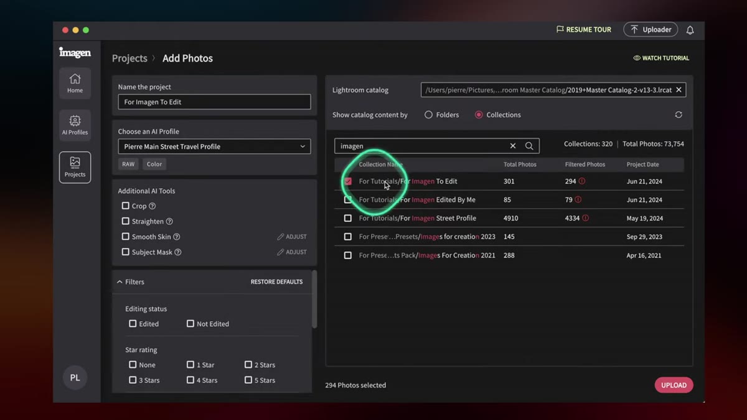Click the Color tag
Viewport: 747px width, 420px height.
tap(154, 164)
